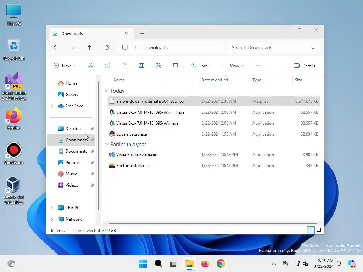Open the Firefox desktop shortcut
This screenshot has height=272, width=363.
(13, 118)
